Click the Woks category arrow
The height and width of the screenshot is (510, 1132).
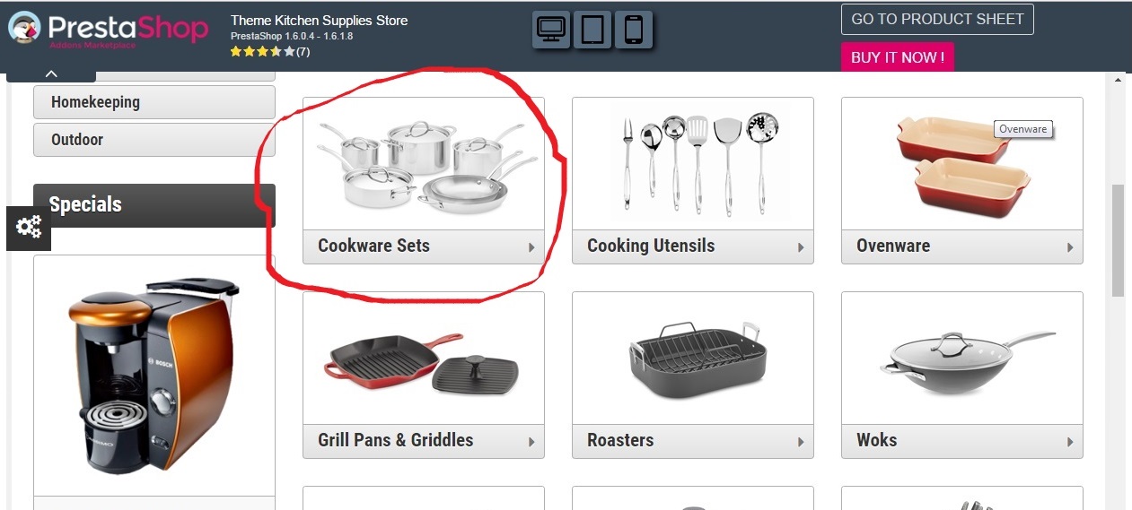point(1070,442)
